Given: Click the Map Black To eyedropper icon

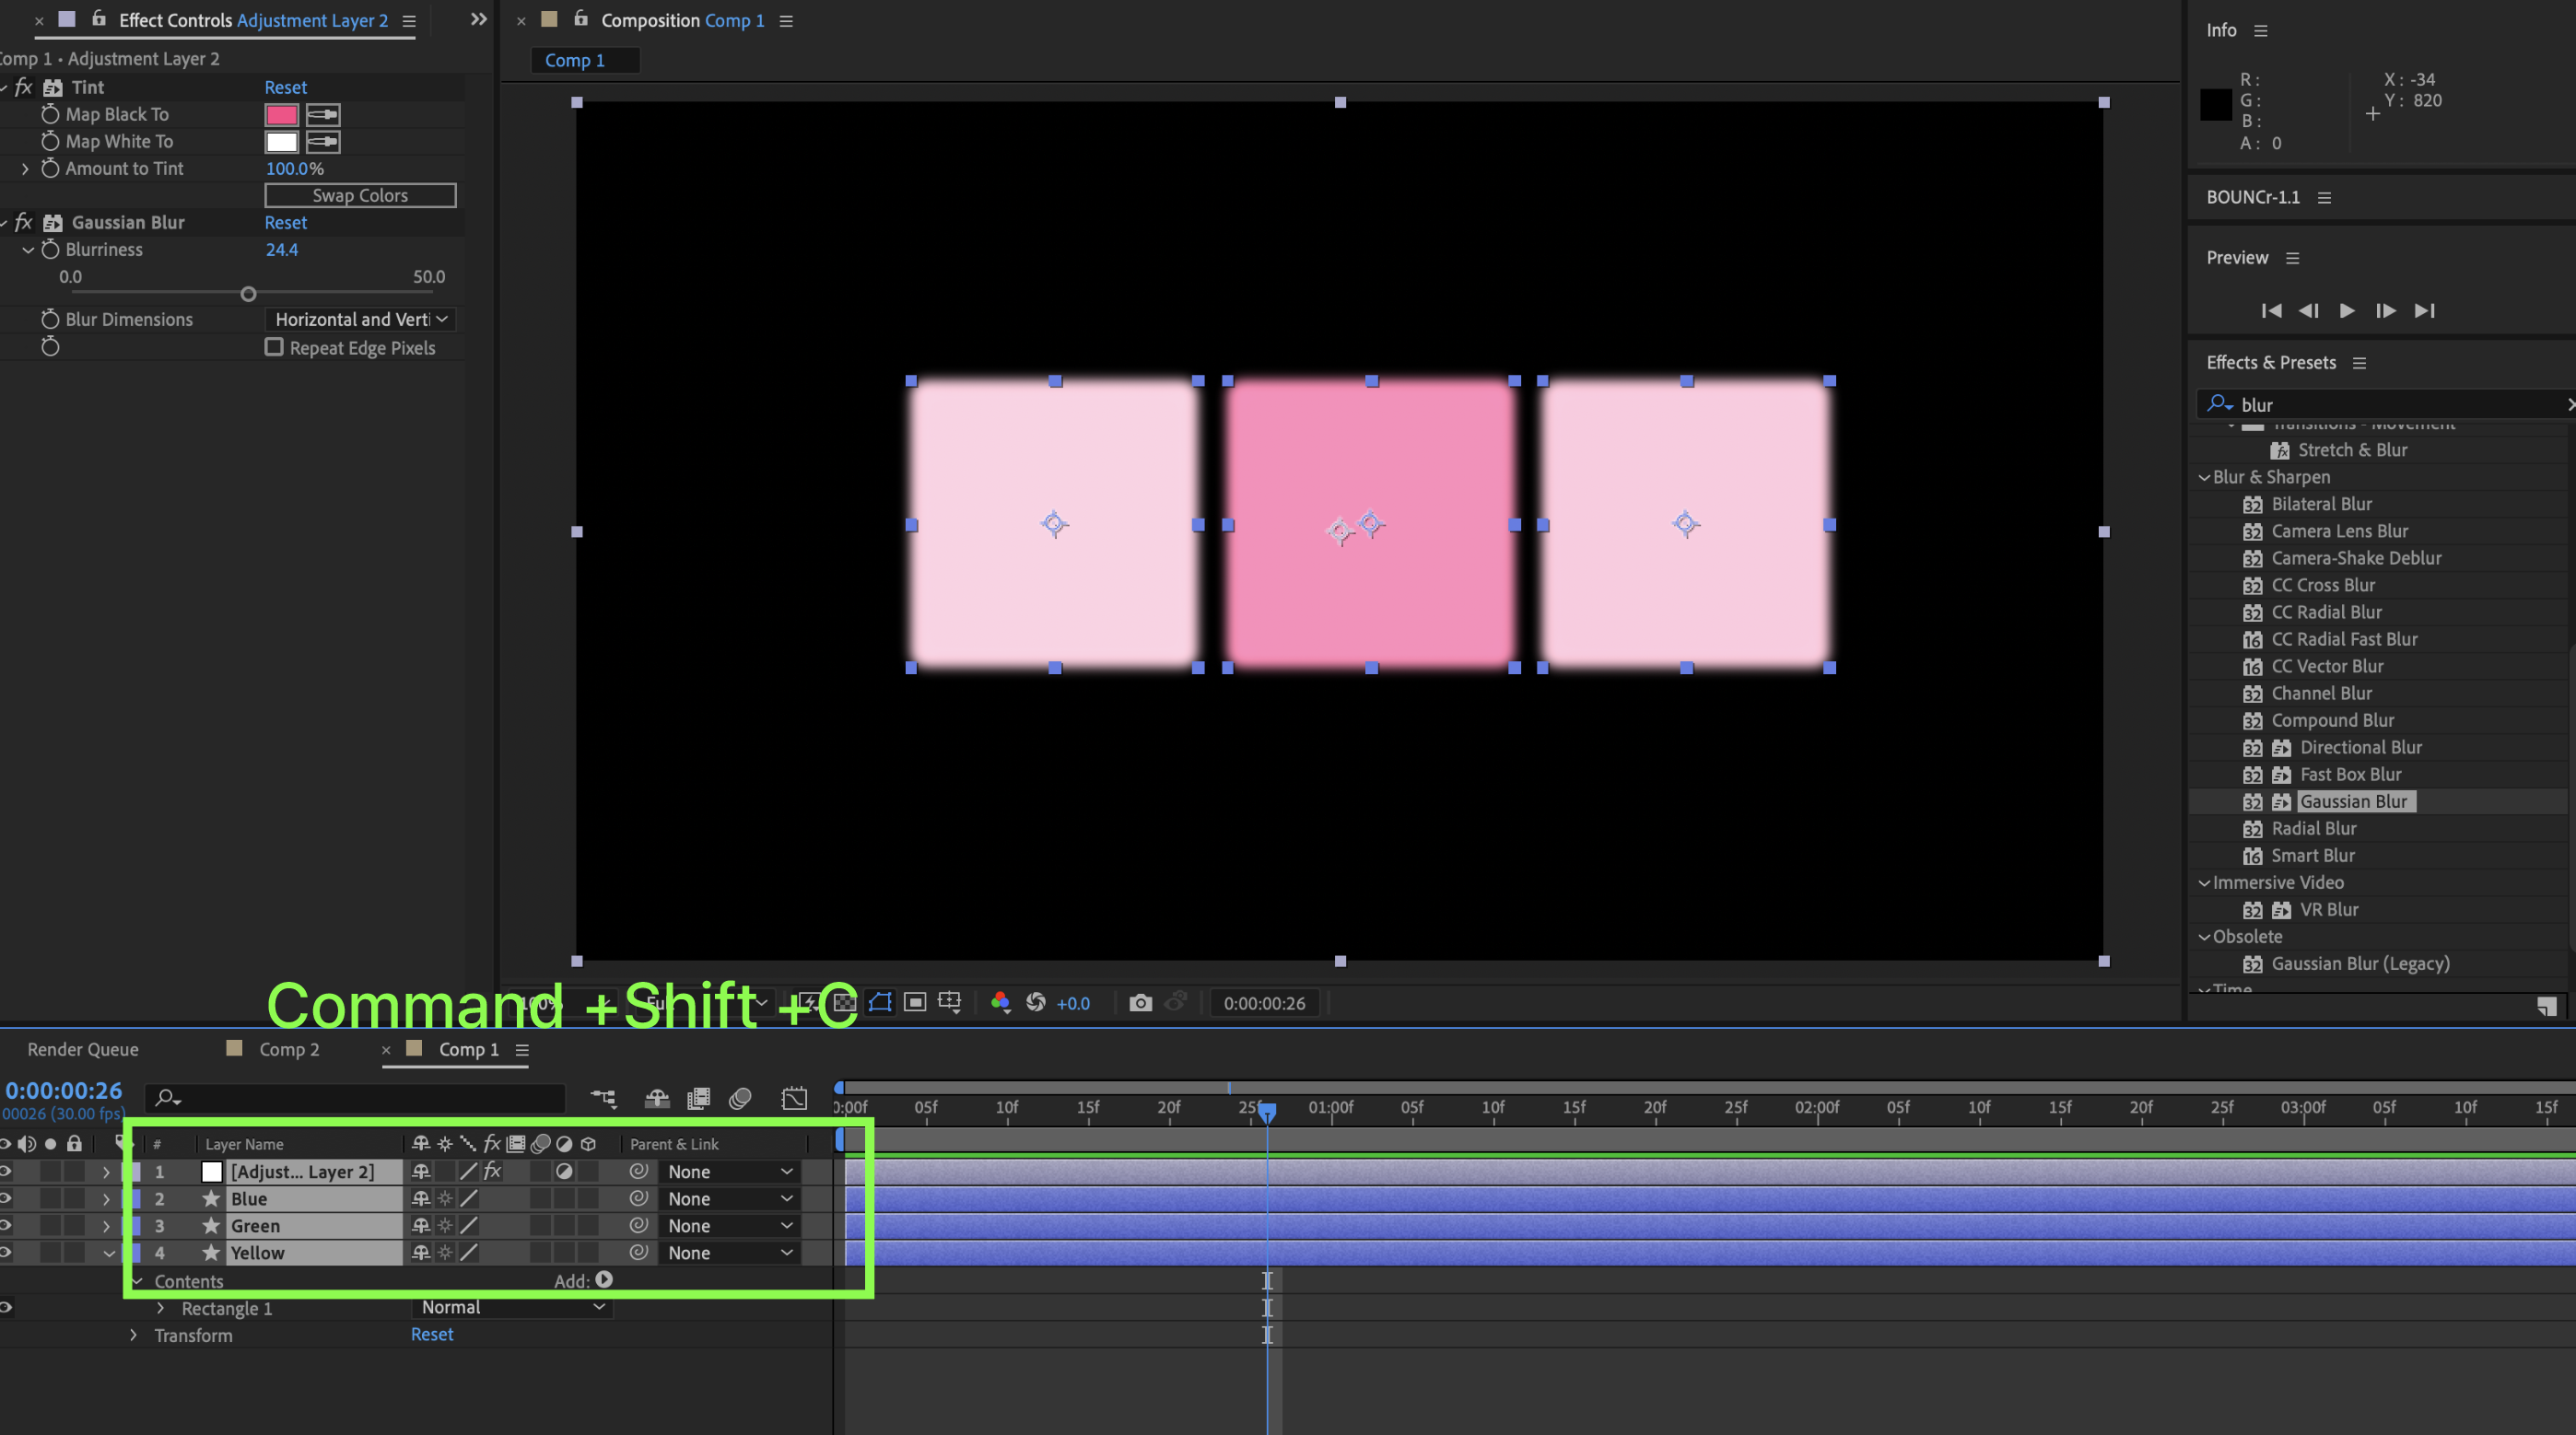Looking at the screenshot, I should point(322,115).
